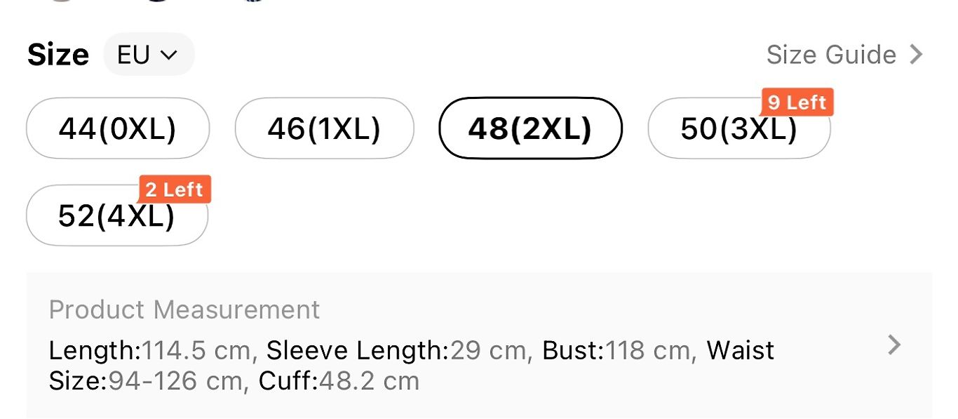Open the Size Guide link

pyautogui.click(x=831, y=55)
